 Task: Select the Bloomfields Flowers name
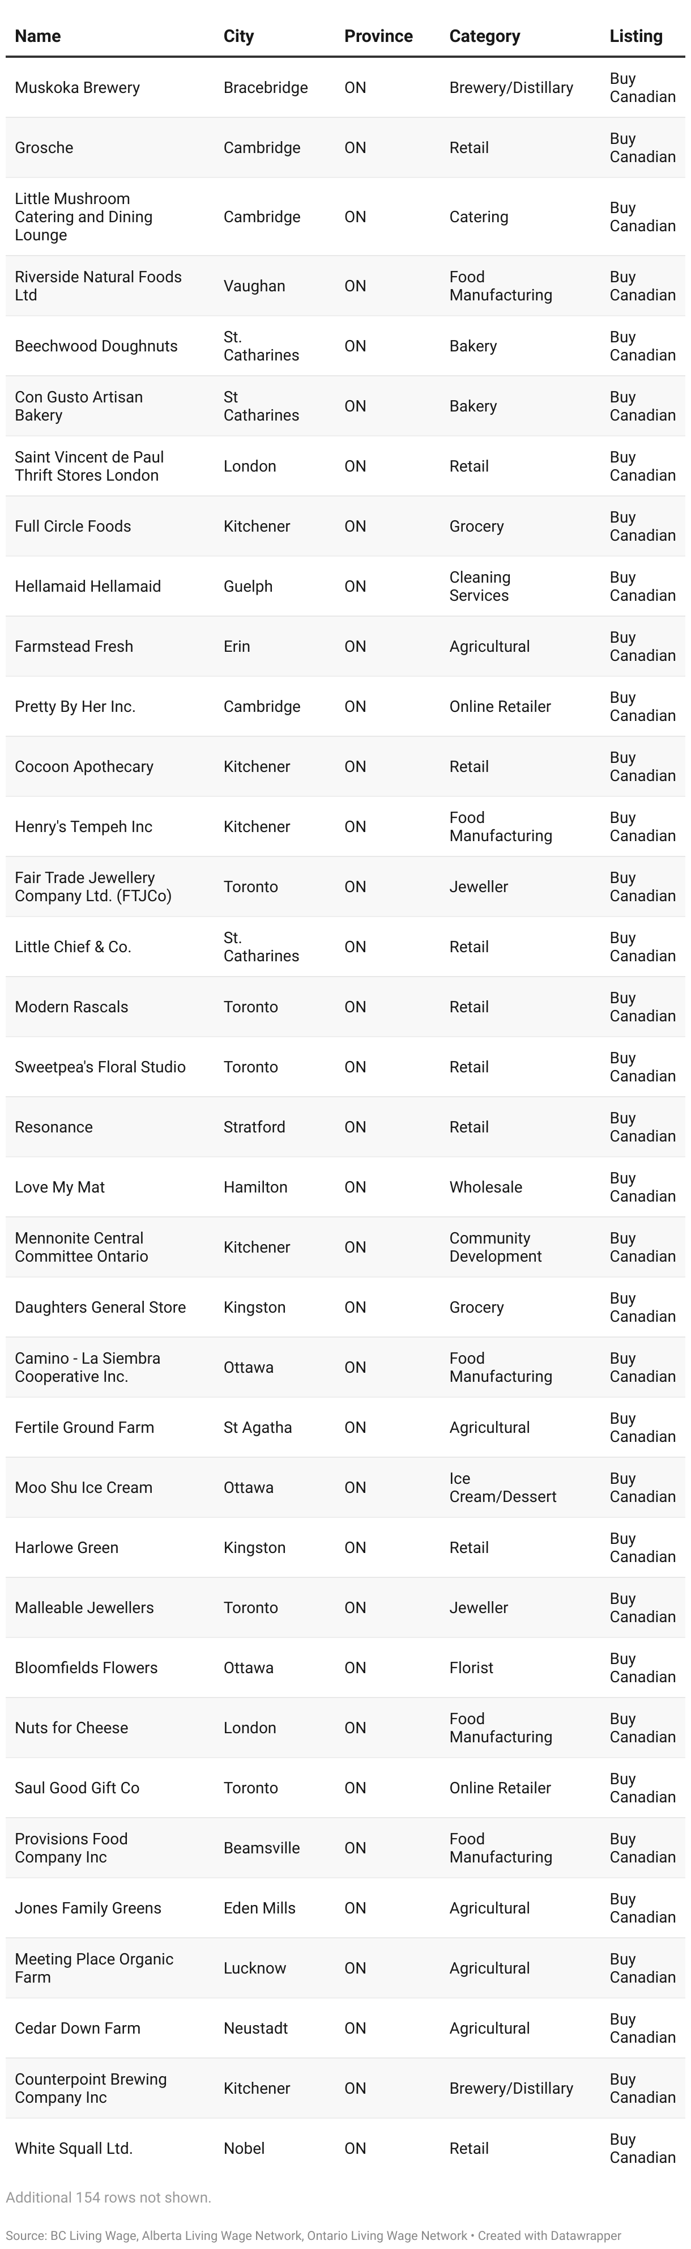86,1667
